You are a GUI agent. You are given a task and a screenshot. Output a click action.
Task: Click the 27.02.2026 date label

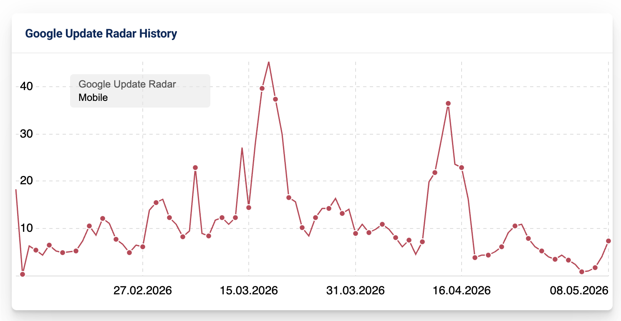coord(143,291)
